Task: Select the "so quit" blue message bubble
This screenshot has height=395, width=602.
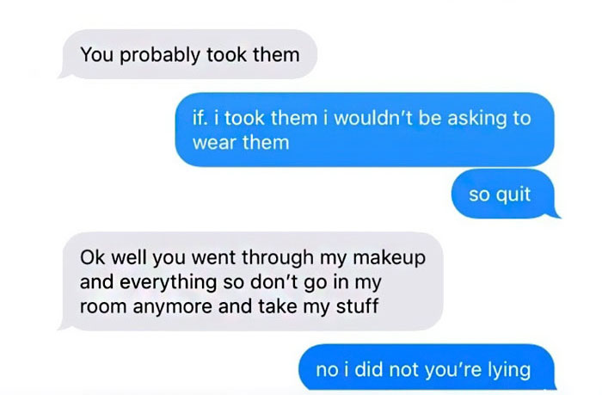Action: point(504,194)
